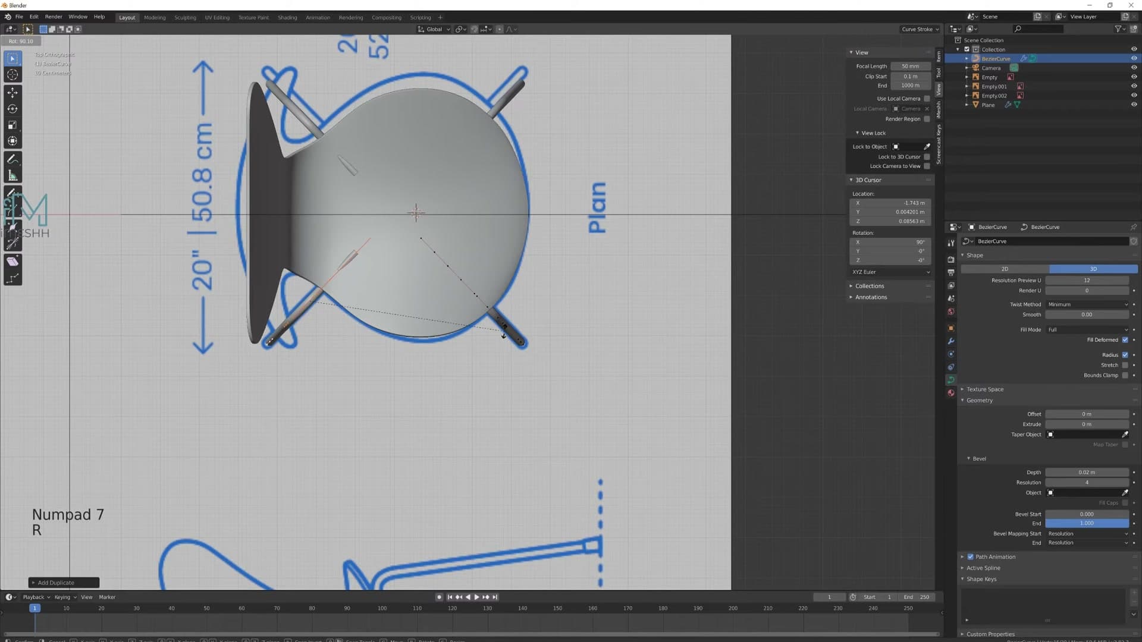
Task: Click the Lock to Object eyedropper
Action: pyautogui.click(x=927, y=147)
